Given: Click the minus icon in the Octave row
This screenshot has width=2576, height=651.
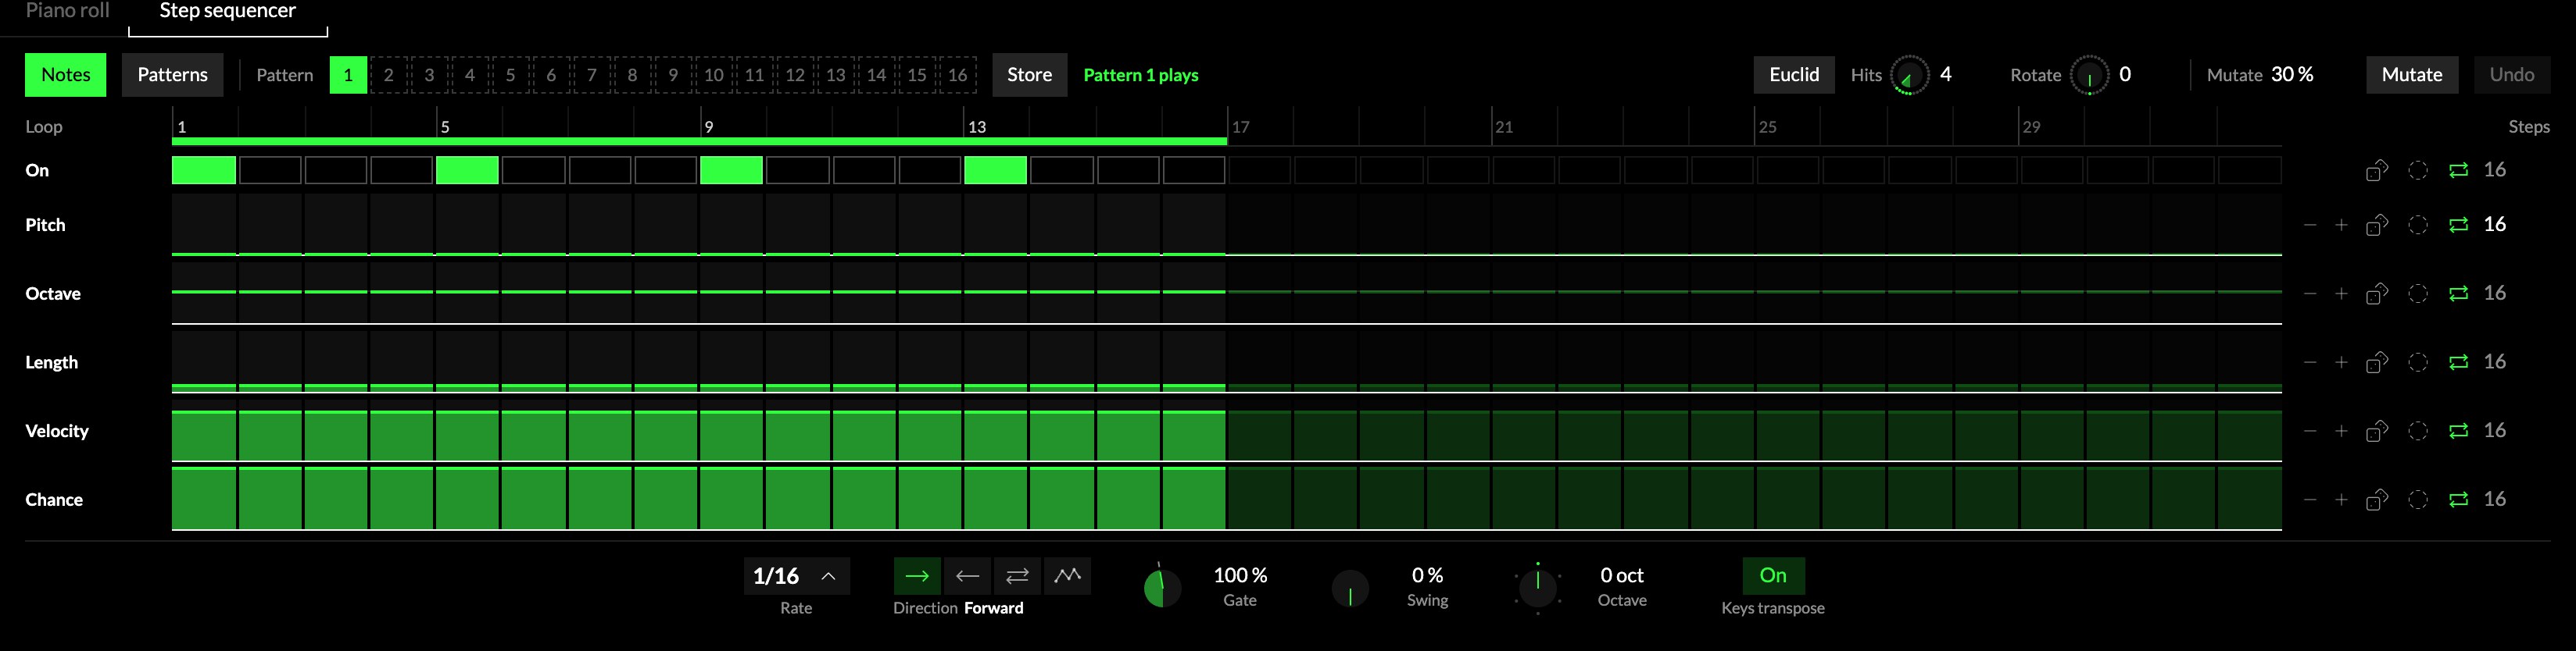Looking at the screenshot, I should point(2310,293).
